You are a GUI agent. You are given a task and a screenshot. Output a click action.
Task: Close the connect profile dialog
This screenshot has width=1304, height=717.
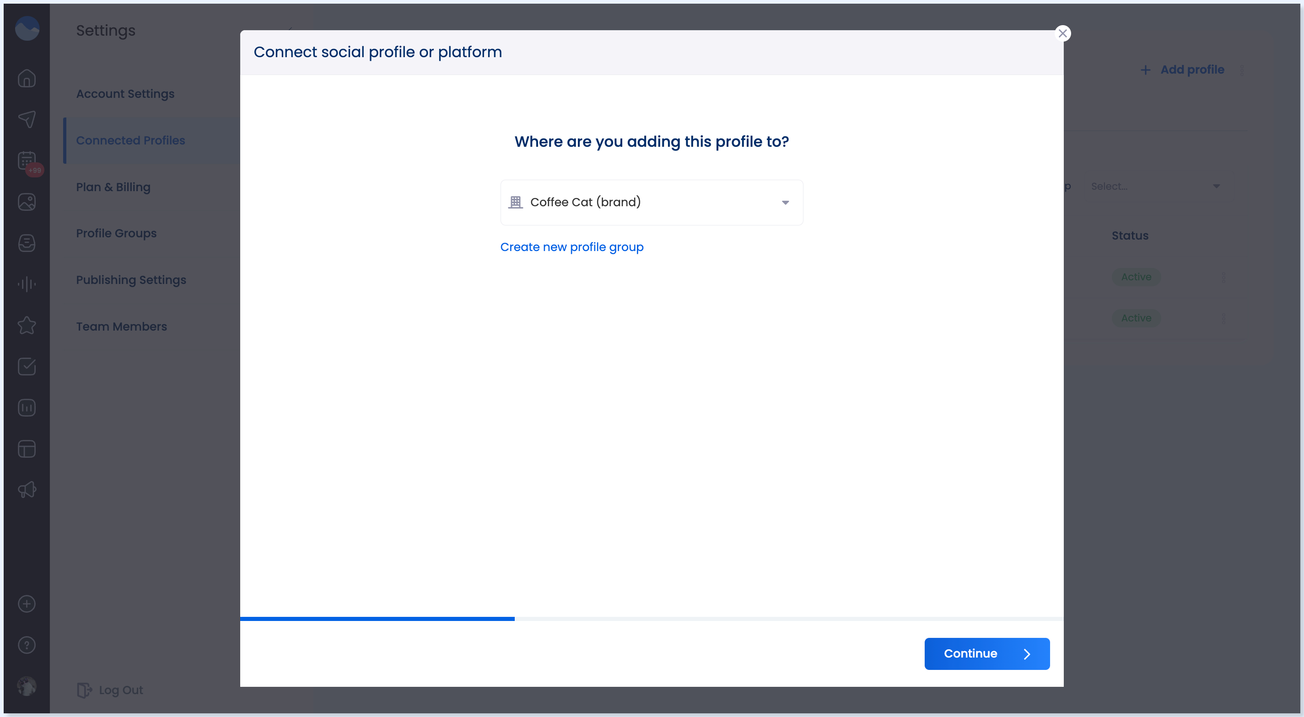click(x=1062, y=33)
